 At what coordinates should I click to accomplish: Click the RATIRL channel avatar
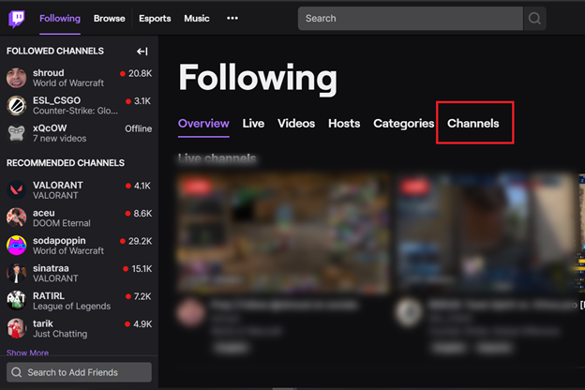(x=17, y=300)
